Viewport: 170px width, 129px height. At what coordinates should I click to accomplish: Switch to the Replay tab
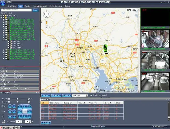[x=28, y=6]
